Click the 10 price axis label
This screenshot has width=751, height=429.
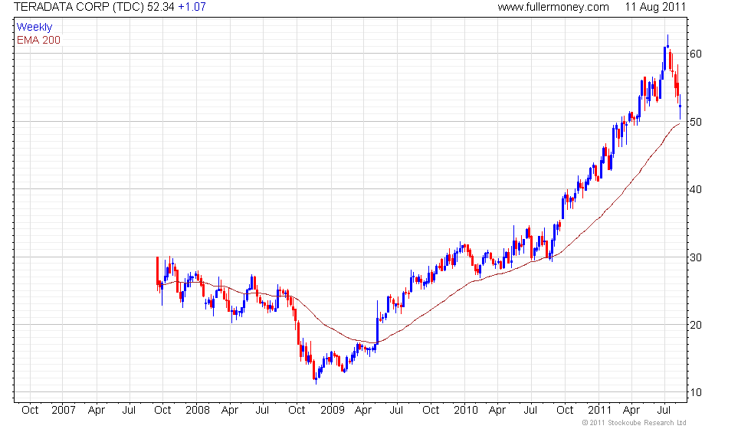(696, 392)
